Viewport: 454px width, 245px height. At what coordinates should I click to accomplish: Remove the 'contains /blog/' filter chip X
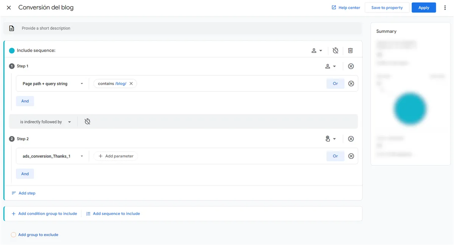pyautogui.click(x=131, y=83)
